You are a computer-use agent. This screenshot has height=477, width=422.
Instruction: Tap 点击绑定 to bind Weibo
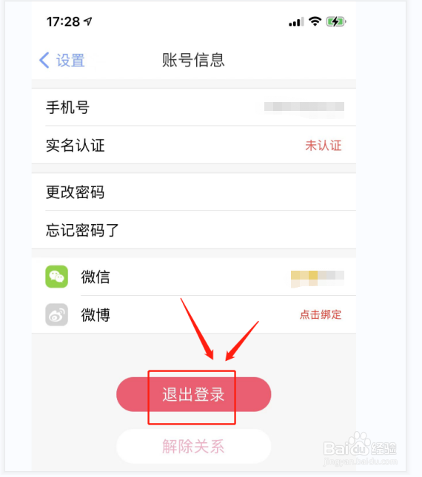tap(321, 314)
